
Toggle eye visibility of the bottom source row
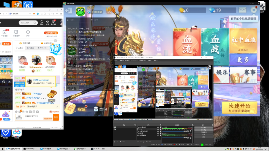coord(158,135)
